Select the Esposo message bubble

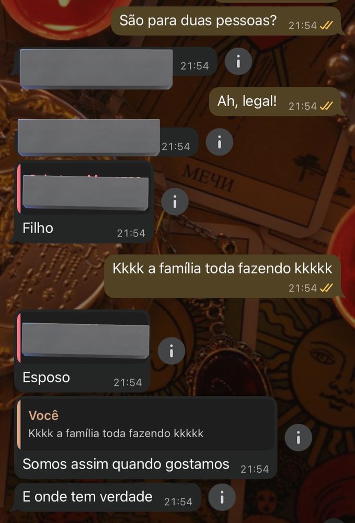click(x=82, y=351)
